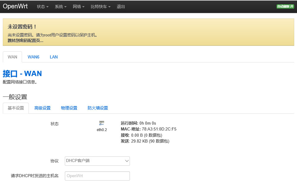297x188 pixels.
Task: Click the 未设置密码！ warning title
Action: (x=22, y=27)
